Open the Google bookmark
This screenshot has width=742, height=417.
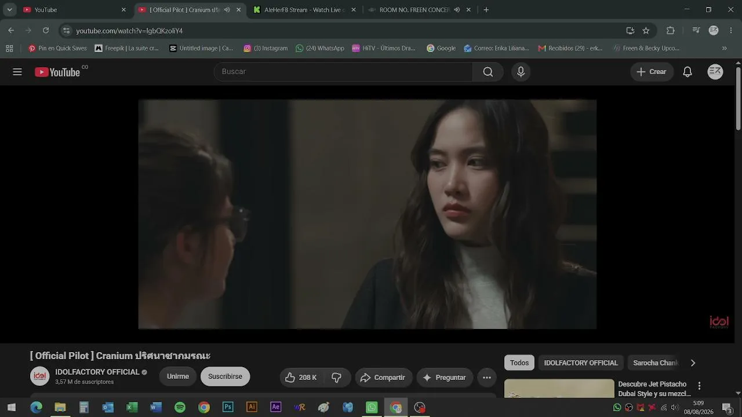point(441,49)
